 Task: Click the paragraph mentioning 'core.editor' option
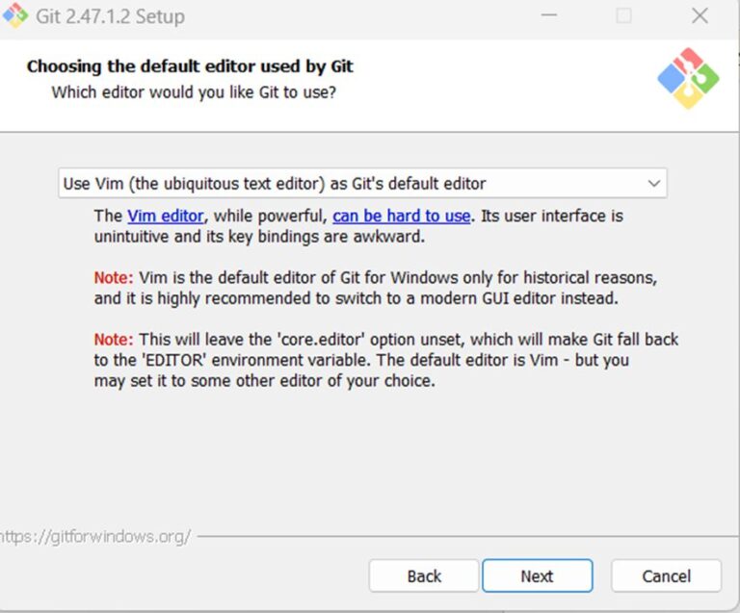(385, 360)
